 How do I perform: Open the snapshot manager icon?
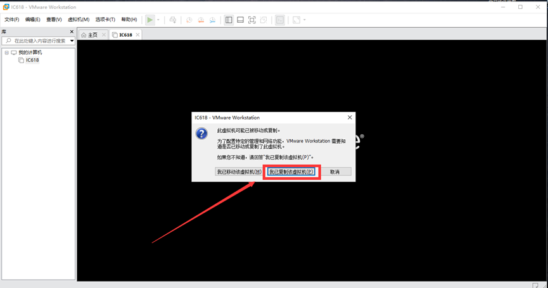(212, 20)
